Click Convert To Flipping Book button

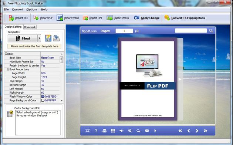pyautogui.click(x=185, y=18)
